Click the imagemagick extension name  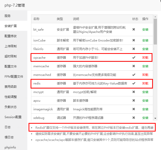tap(43, 109)
